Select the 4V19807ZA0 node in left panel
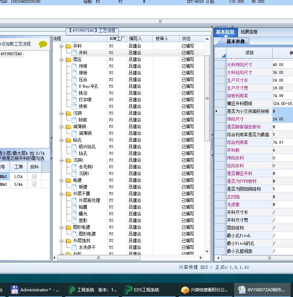This screenshot has width=293, height=297. 11,54
